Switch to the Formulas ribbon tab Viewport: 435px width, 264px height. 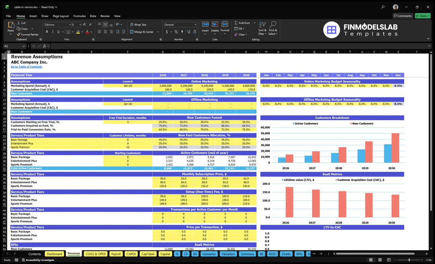(x=79, y=16)
